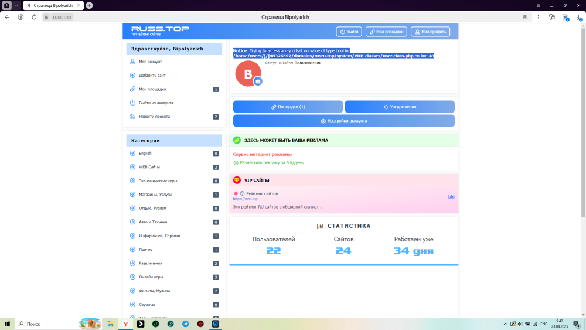586x330 pixels.
Task: Click the "Уведомления" button
Action: (x=400, y=107)
